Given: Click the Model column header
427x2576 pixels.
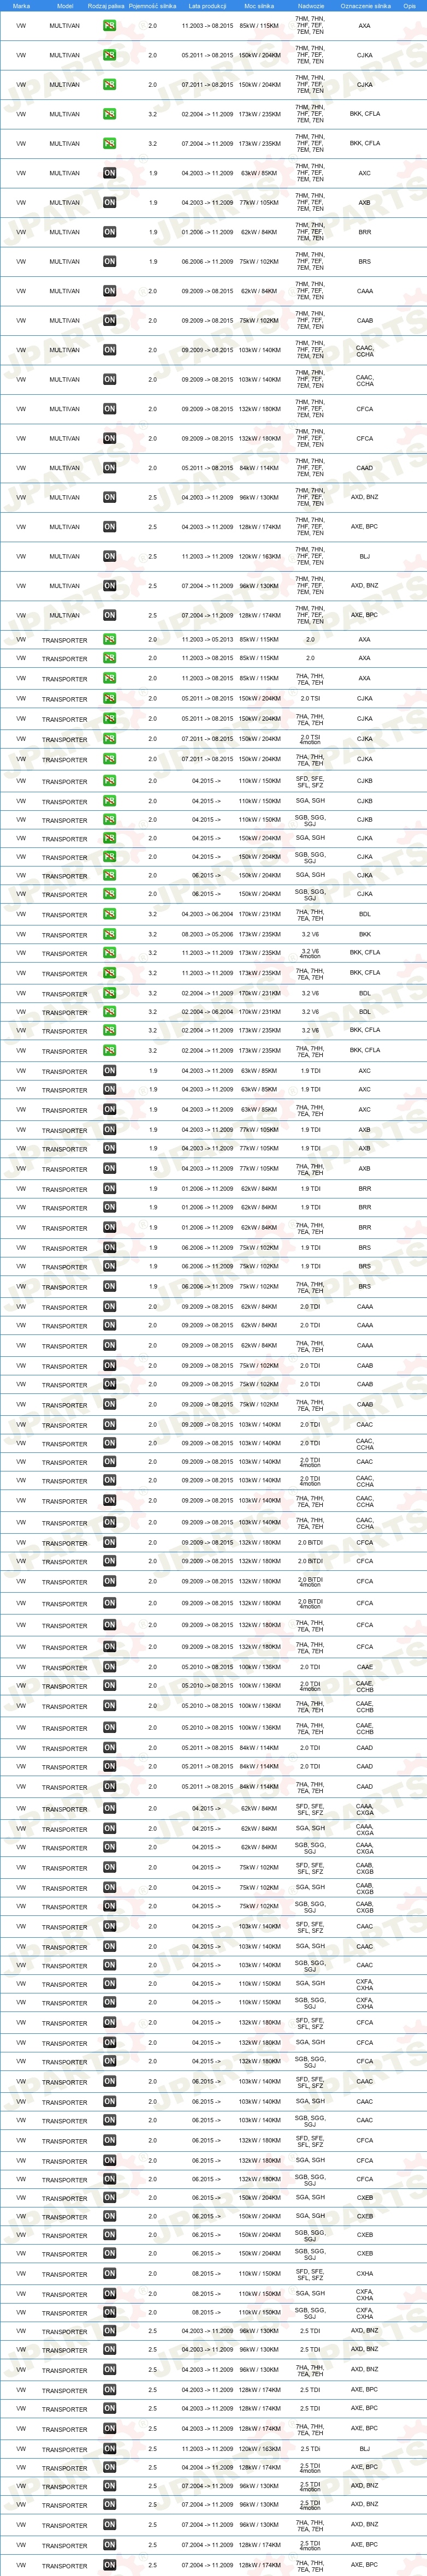Looking at the screenshot, I should (x=65, y=6).
